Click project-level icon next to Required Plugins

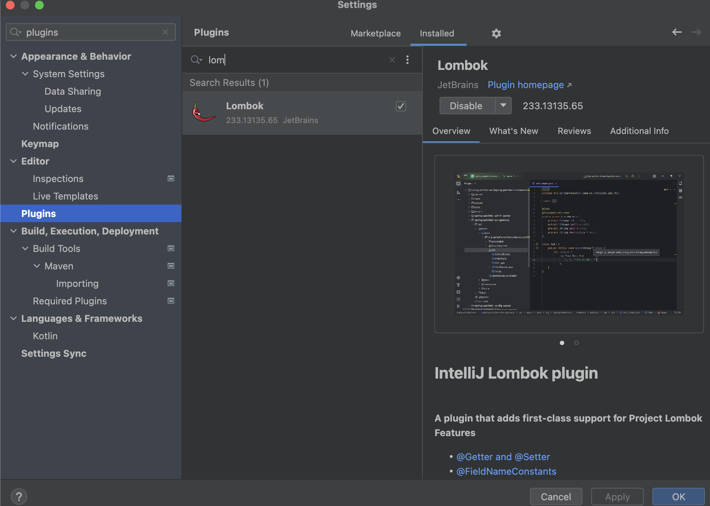point(171,301)
